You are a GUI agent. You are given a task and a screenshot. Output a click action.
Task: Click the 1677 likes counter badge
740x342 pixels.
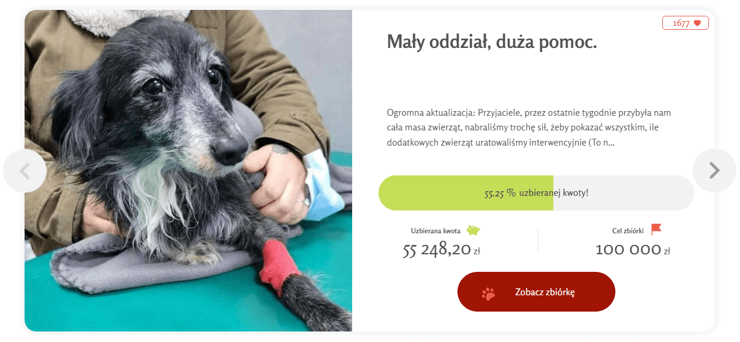point(686,23)
